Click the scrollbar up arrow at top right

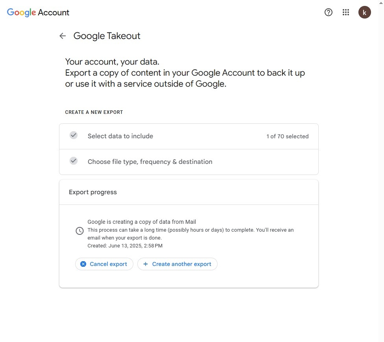click(381, 2)
